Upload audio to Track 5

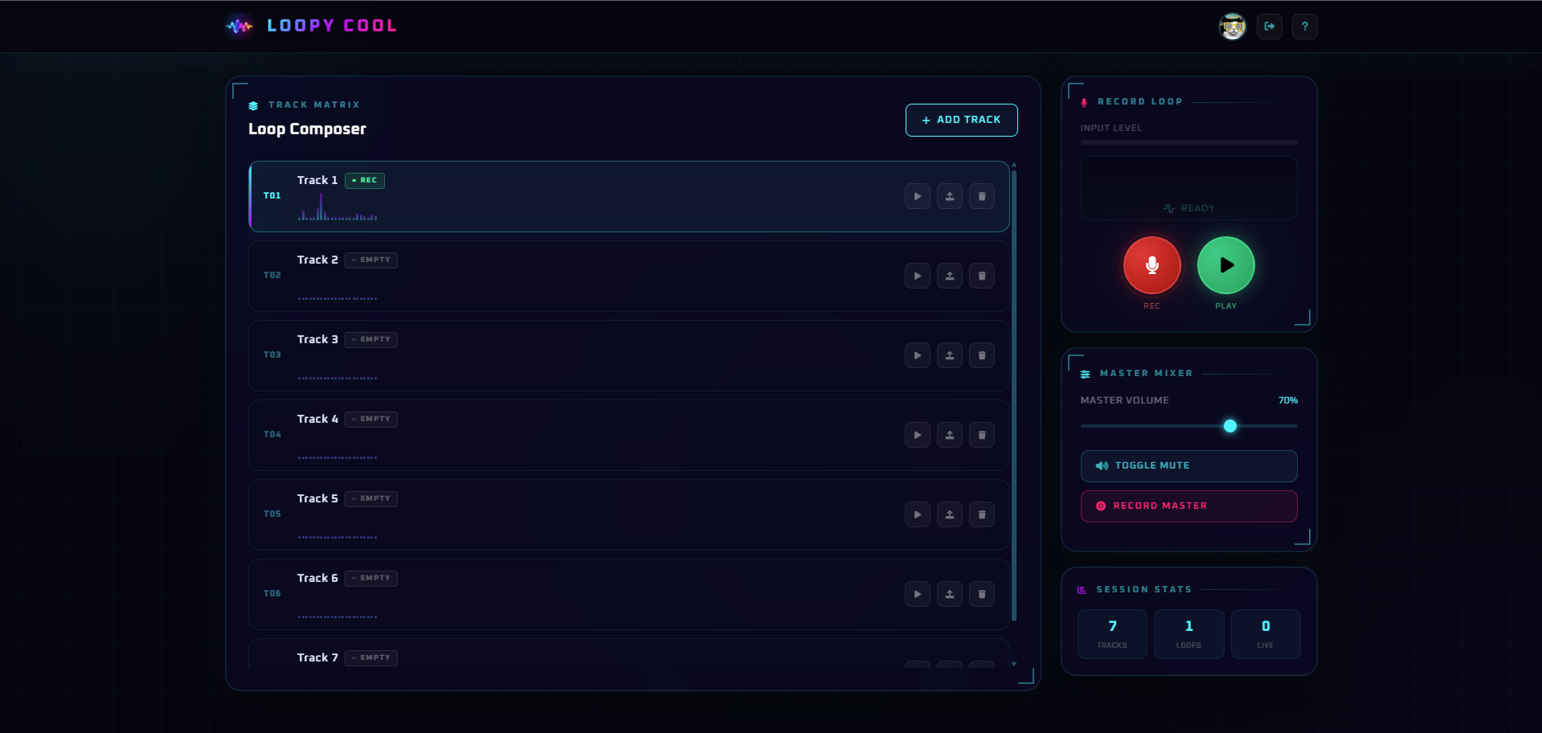click(x=949, y=514)
